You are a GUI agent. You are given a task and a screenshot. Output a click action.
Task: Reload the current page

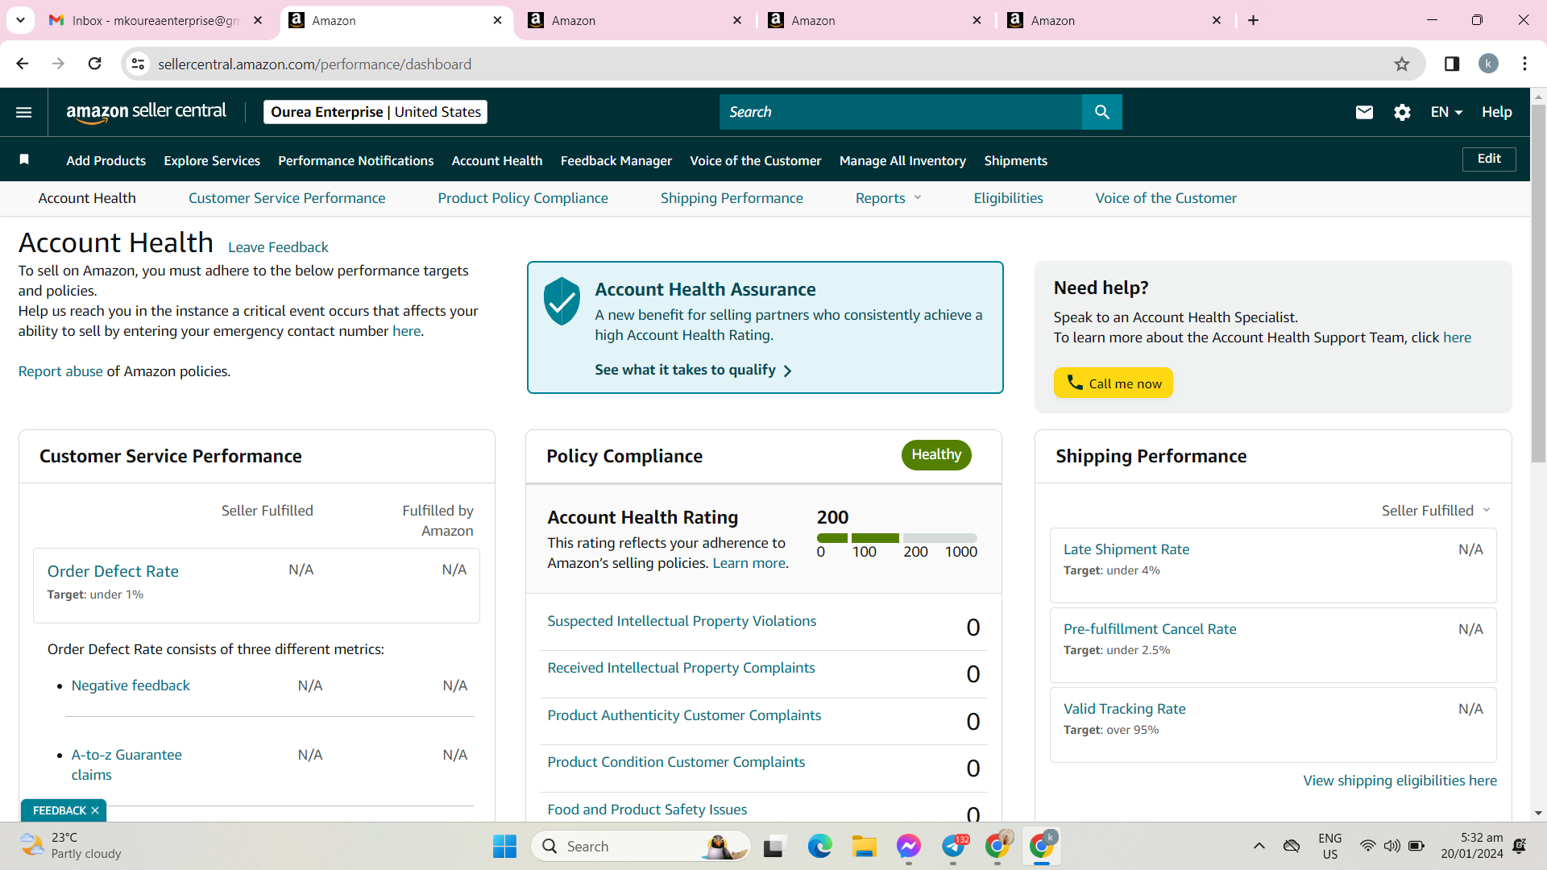click(95, 64)
